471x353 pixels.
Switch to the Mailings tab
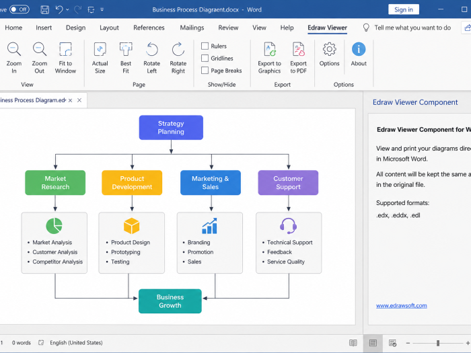(192, 28)
